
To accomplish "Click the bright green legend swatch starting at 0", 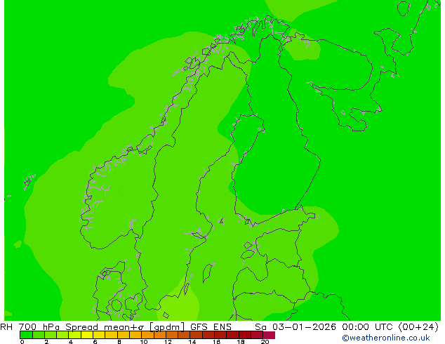I will click(x=26, y=335).
